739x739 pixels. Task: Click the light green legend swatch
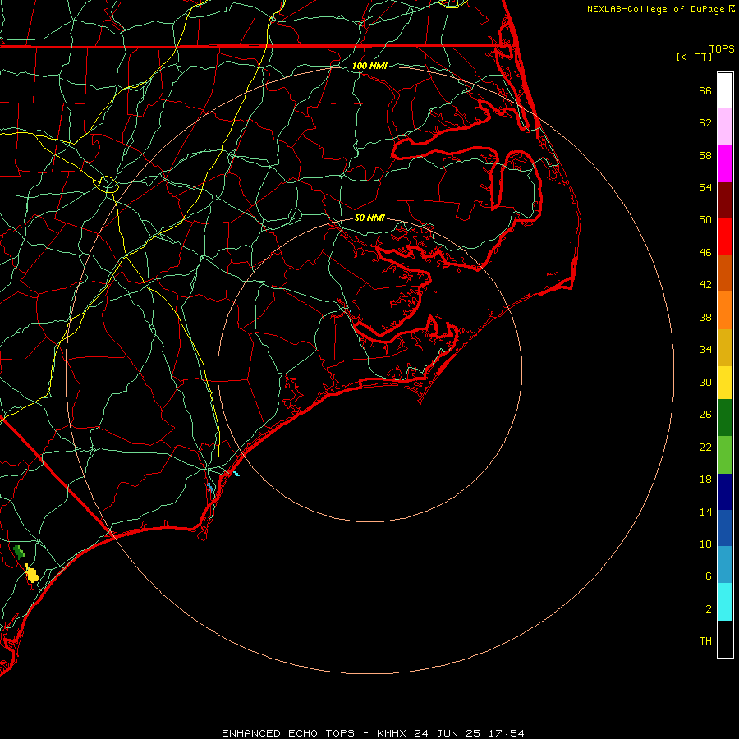pyautogui.click(x=725, y=455)
